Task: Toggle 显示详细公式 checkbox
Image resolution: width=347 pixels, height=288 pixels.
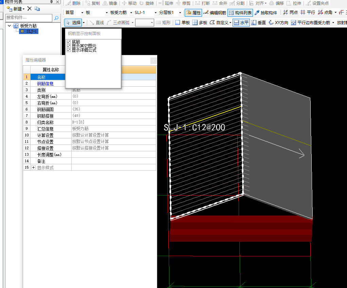Action: [69, 50]
